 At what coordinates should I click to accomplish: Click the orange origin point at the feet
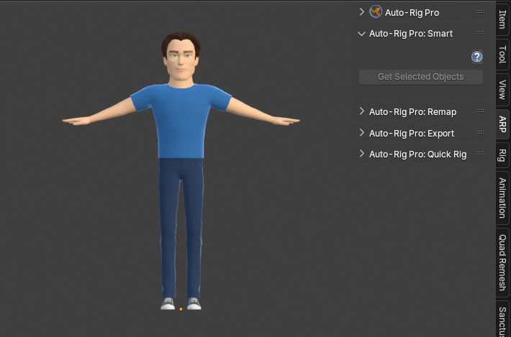pyautogui.click(x=181, y=309)
